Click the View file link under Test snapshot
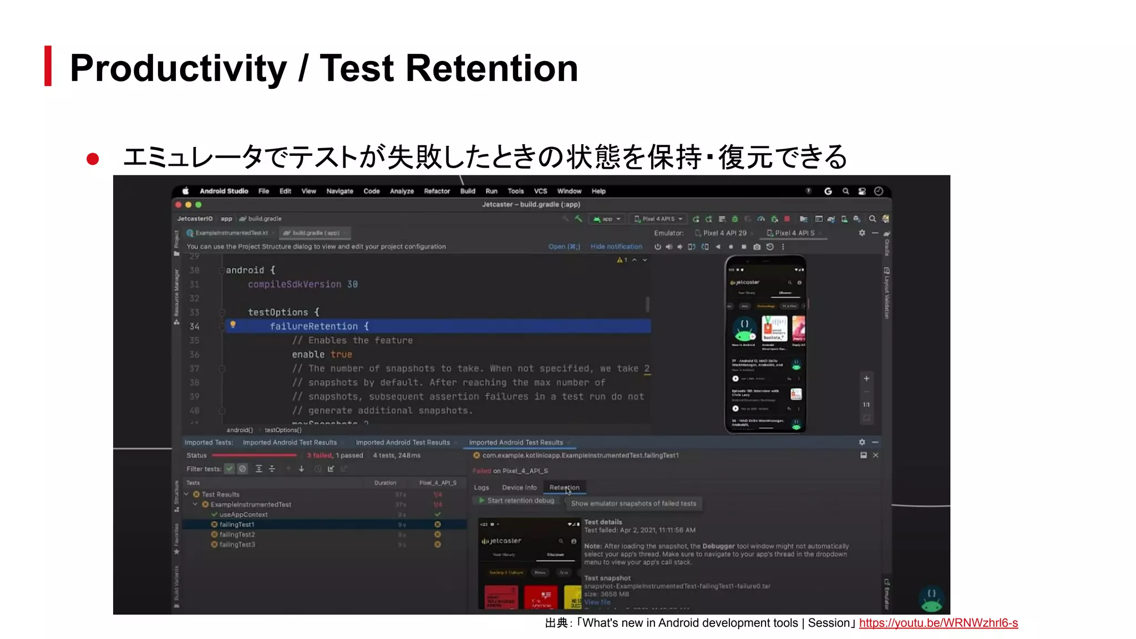Image resolution: width=1136 pixels, height=639 pixels. (x=597, y=602)
